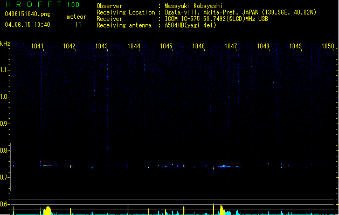This screenshot has width=339, height=215.
Task: Click the 1041 time axis marker
Action: [37, 46]
